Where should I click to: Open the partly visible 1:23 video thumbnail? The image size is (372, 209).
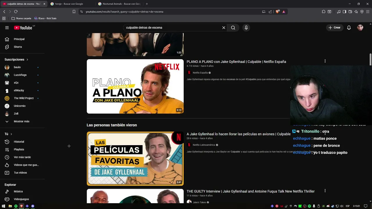click(135, 44)
